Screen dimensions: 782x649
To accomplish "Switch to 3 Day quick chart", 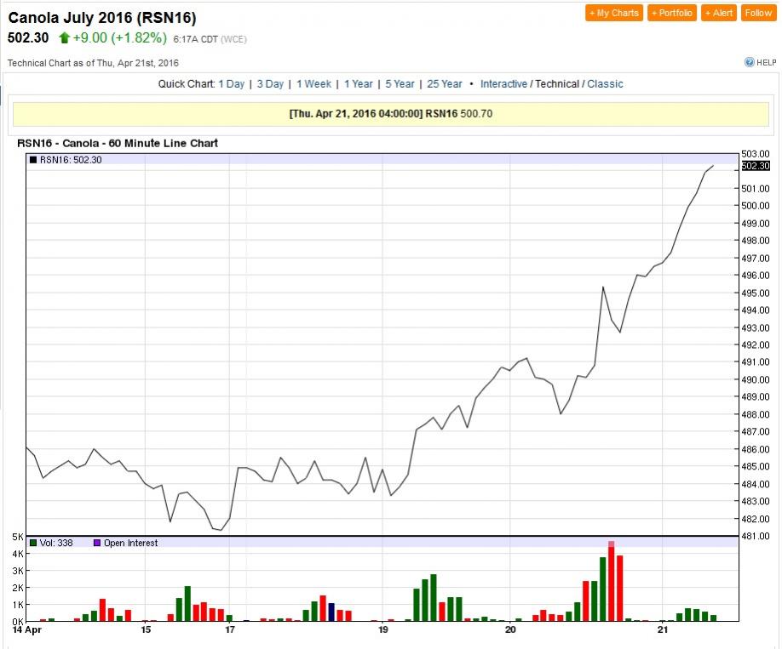I will point(270,84).
